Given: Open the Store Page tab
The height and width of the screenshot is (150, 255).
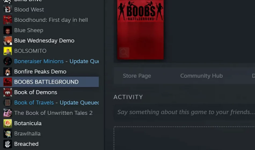Looking at the screenshot, I should [x=137, y=76].
